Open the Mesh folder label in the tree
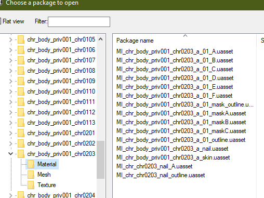This screenshot has width=264, height=198. pos(44,175)
